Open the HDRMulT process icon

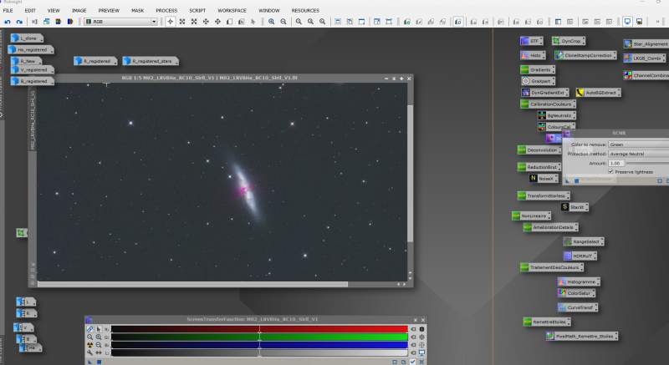580,256
